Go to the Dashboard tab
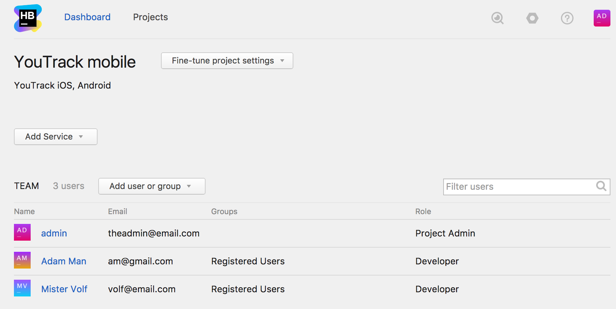The height and width of the screenshot is (309, 616). click(x=87, y=17)
